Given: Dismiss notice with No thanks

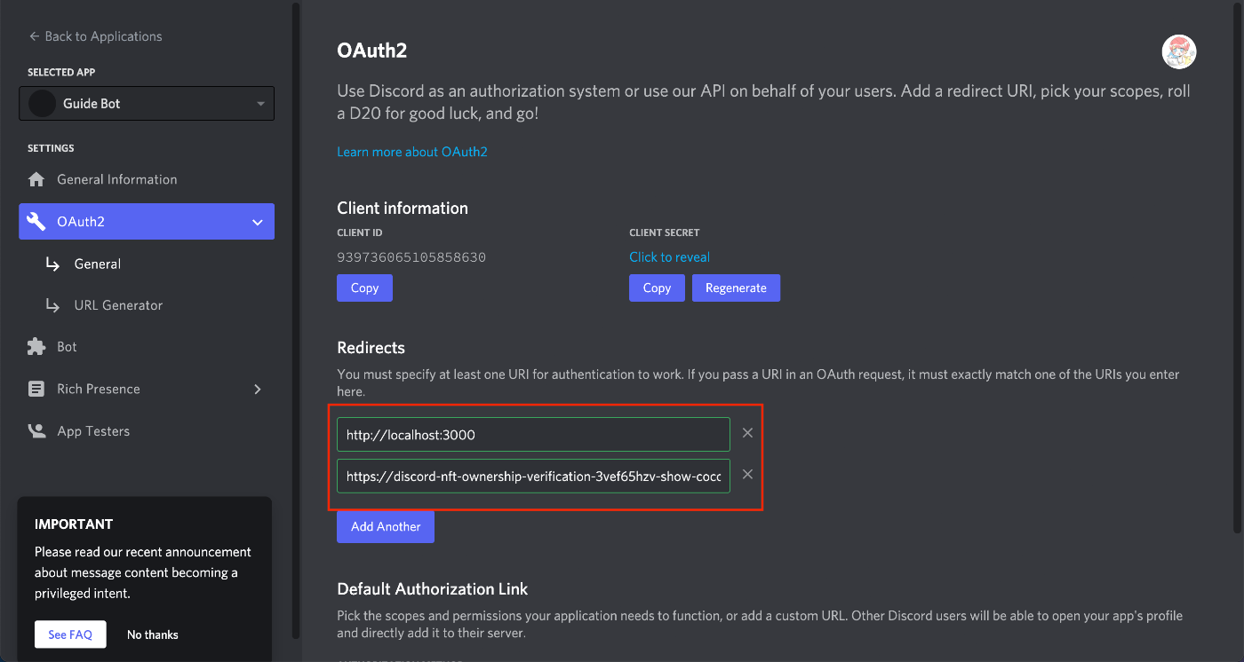Looking at the screenshot, I should (153, 634).
